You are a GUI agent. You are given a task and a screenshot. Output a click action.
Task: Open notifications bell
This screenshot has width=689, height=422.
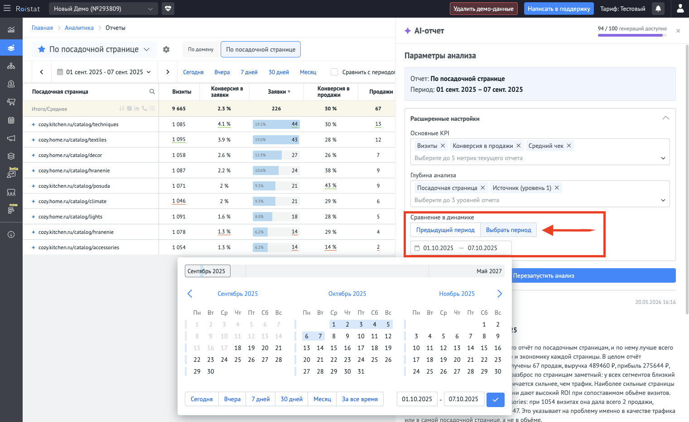(658, 9)
